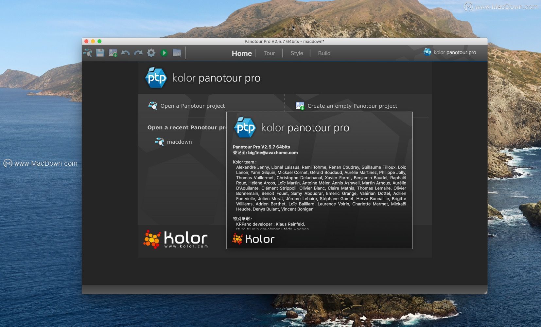Switch to the Home tab
Screen dimensions: 541x327
point(242,53)
